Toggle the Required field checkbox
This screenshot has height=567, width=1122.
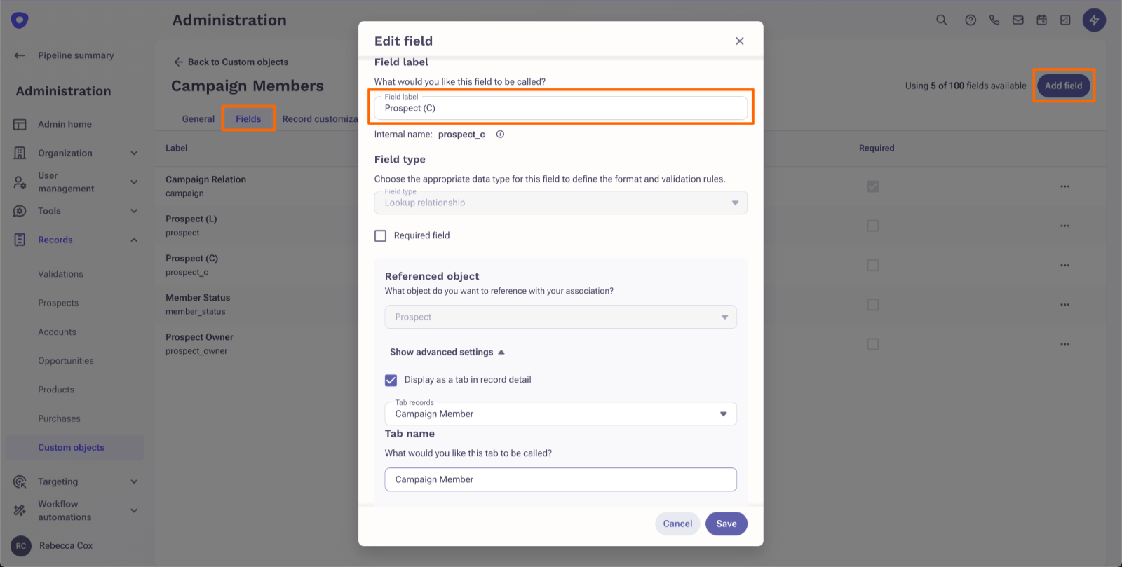[381, 236]
